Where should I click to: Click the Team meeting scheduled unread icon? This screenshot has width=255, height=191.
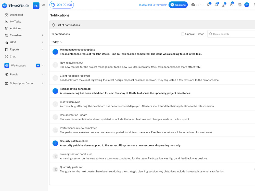pyautogui.click(x=55, y=91)
